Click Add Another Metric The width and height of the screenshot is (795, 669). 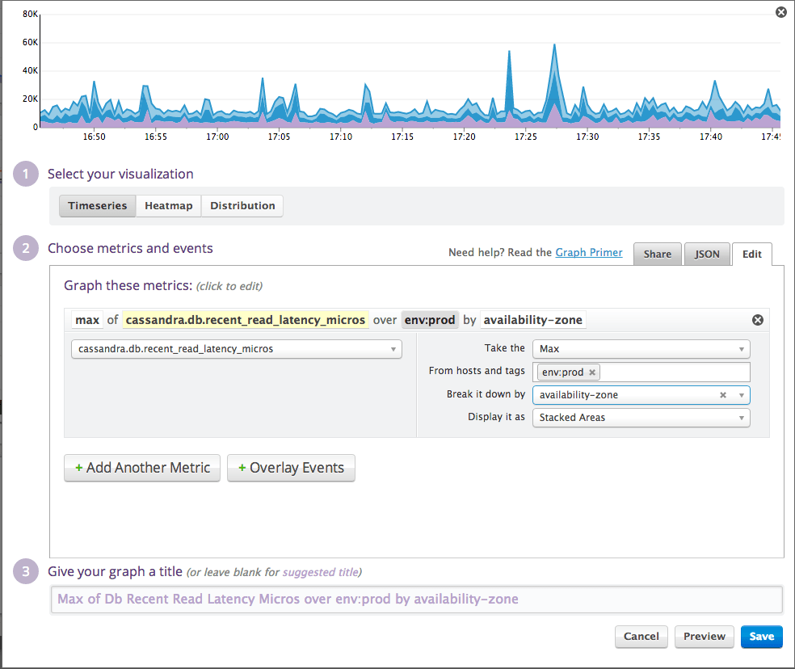click(142, 468)
